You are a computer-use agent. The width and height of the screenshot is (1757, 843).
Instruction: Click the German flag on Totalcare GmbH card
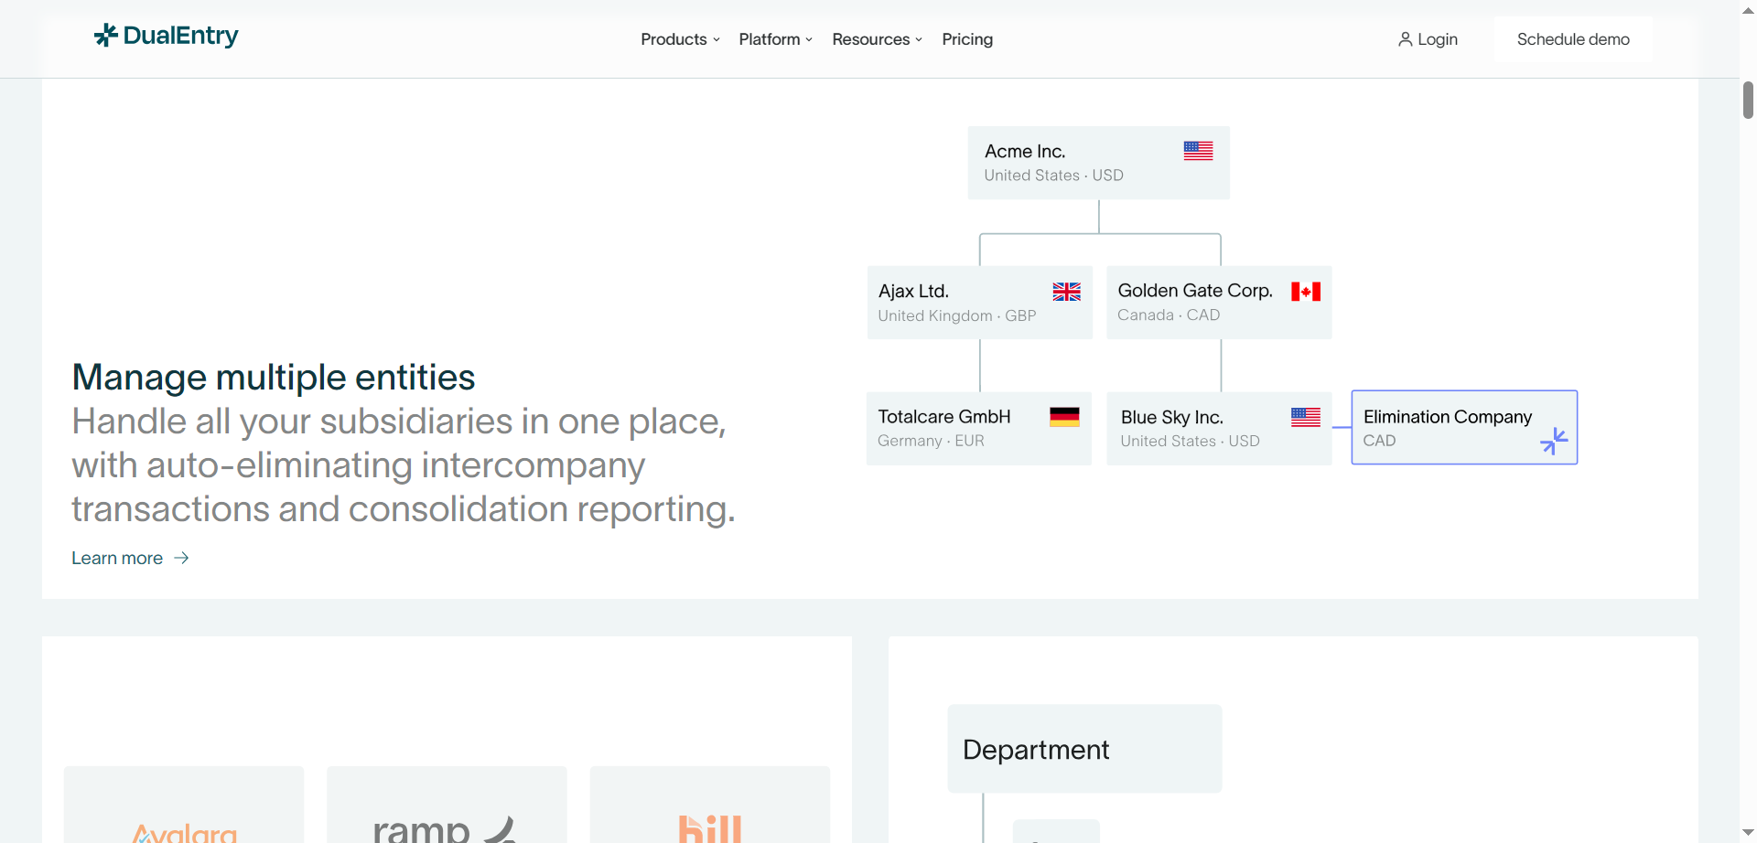pyautogui.click(x=1064, y=416)
